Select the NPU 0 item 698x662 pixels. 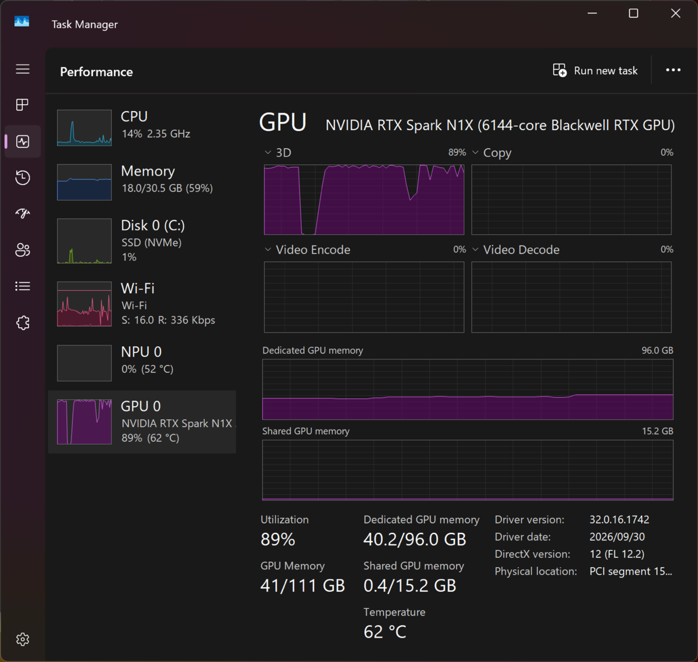point(142,362)
